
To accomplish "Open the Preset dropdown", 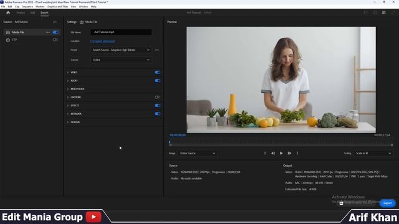I will click(121, 50).
